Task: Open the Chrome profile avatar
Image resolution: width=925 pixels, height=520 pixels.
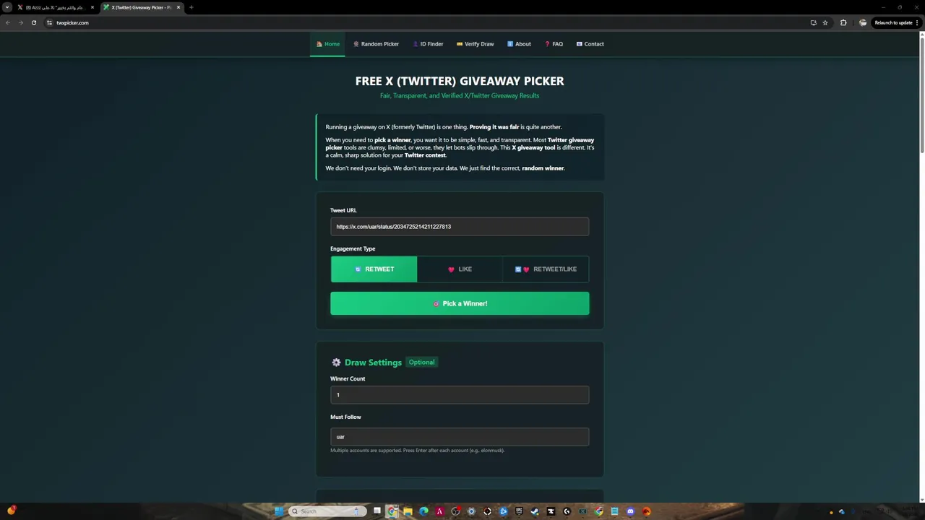Action: point(863,22)
